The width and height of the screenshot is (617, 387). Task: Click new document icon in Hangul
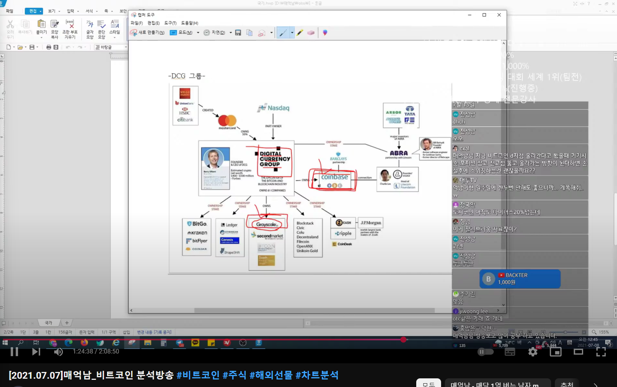tap(9, 47)
